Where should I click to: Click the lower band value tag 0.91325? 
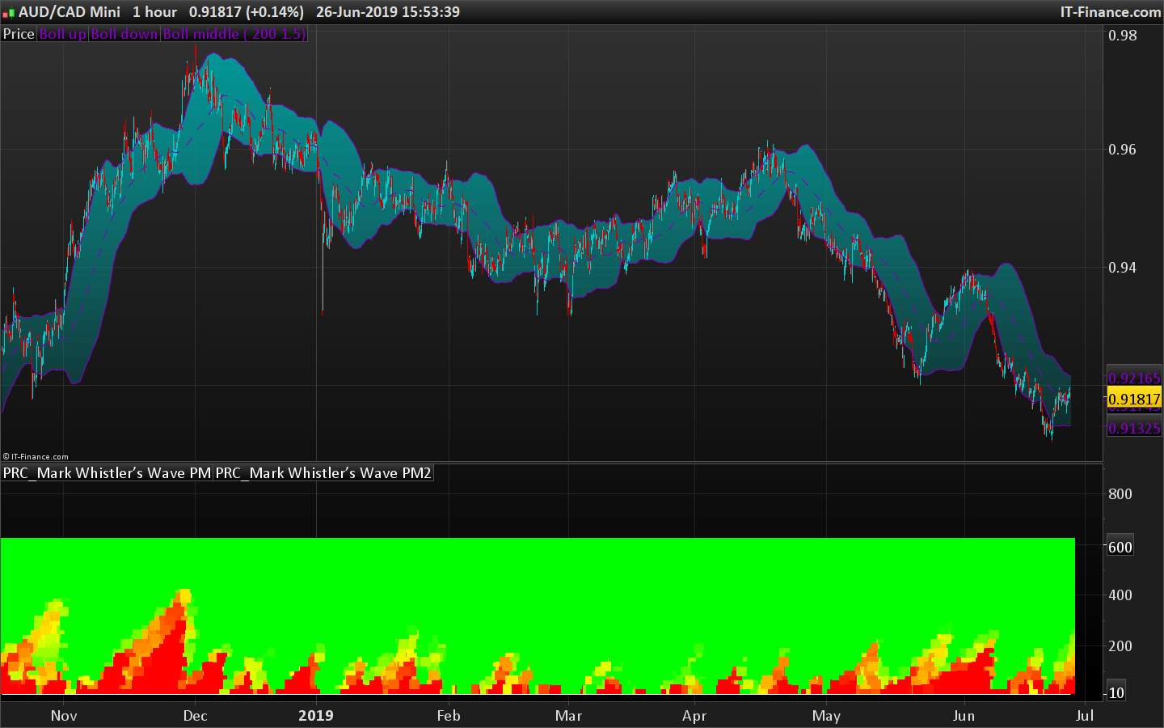[1134, 428]
